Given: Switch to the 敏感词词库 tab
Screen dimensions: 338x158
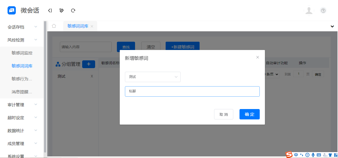Looking at the screenshot, I should 78,26.
